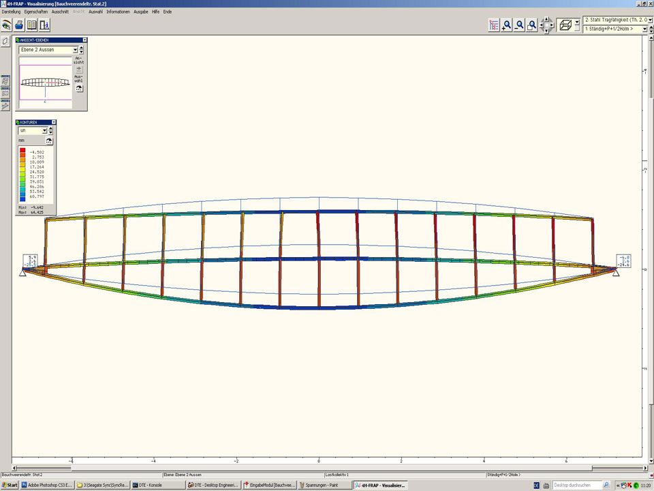Switch to 'Spannungen - Paint' in the taskbar

324,486
